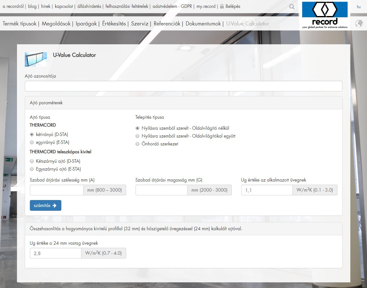Screen dimensions: 367x288
Task: Click the U-Value Calculator door thumbnail
Action: pyautogui.click(x=36, y=59)
